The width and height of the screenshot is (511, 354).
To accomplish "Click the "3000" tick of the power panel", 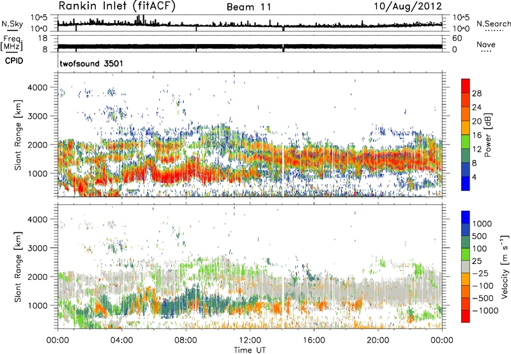I will [x=37, y=116].
